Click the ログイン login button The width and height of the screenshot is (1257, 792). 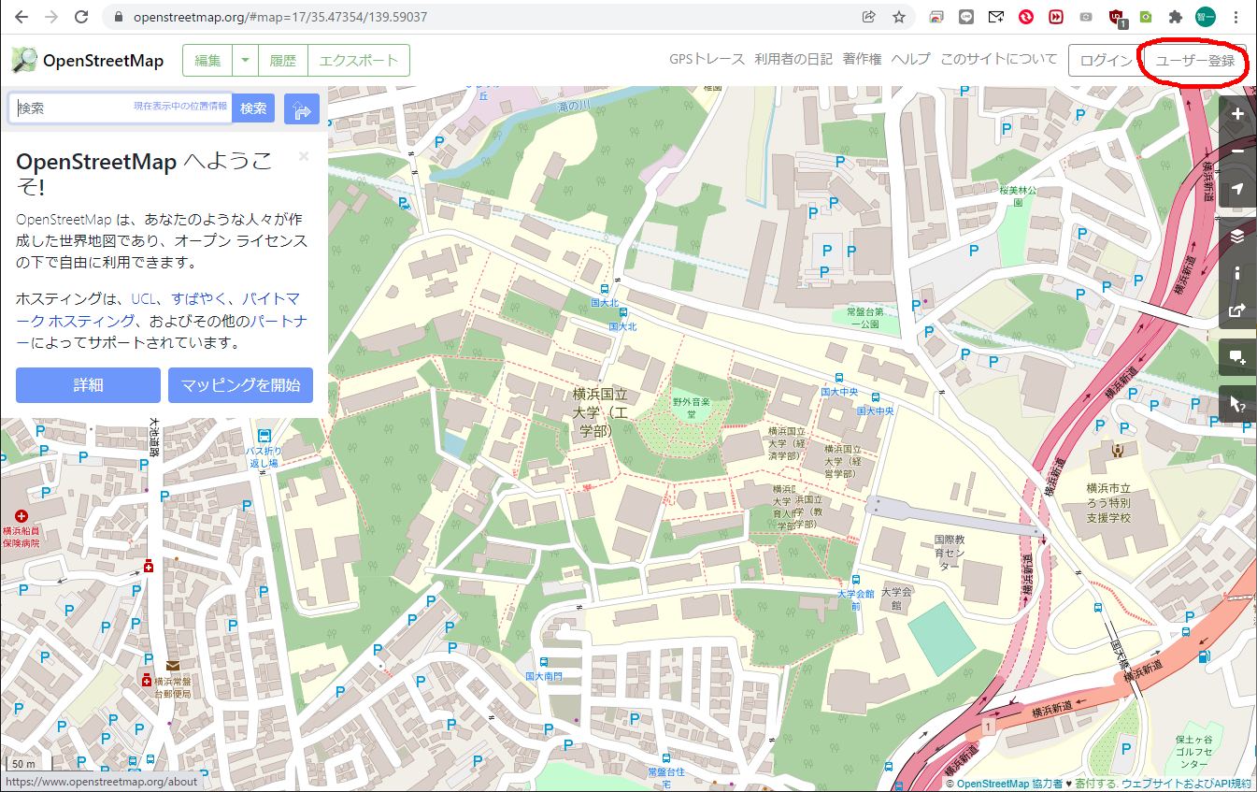(x=1106, y=61)
